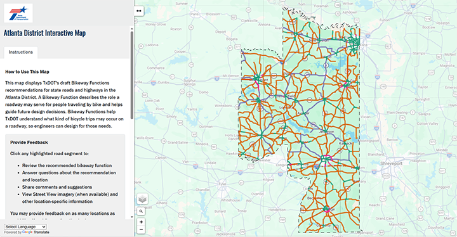Click the Mooringsport label on map
Screen dimensions: 457x237
[368, 141]
